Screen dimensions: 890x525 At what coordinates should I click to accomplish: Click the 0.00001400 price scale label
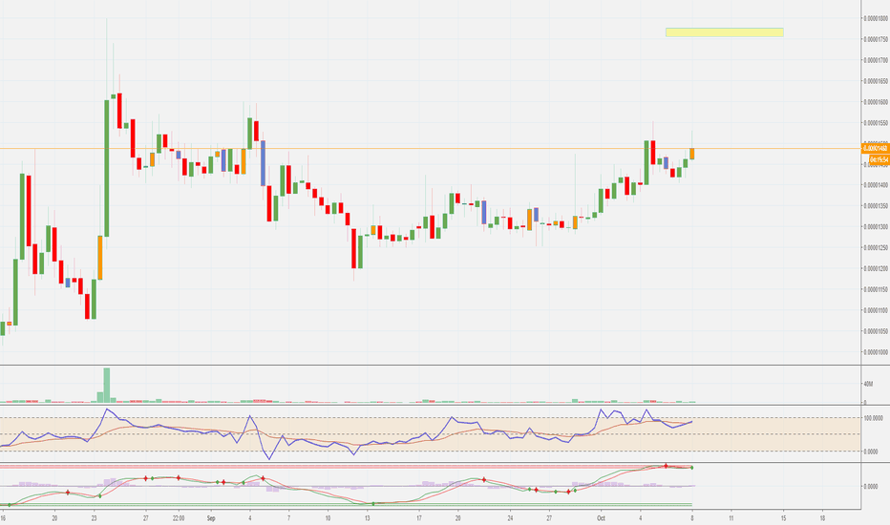(876, 185)
